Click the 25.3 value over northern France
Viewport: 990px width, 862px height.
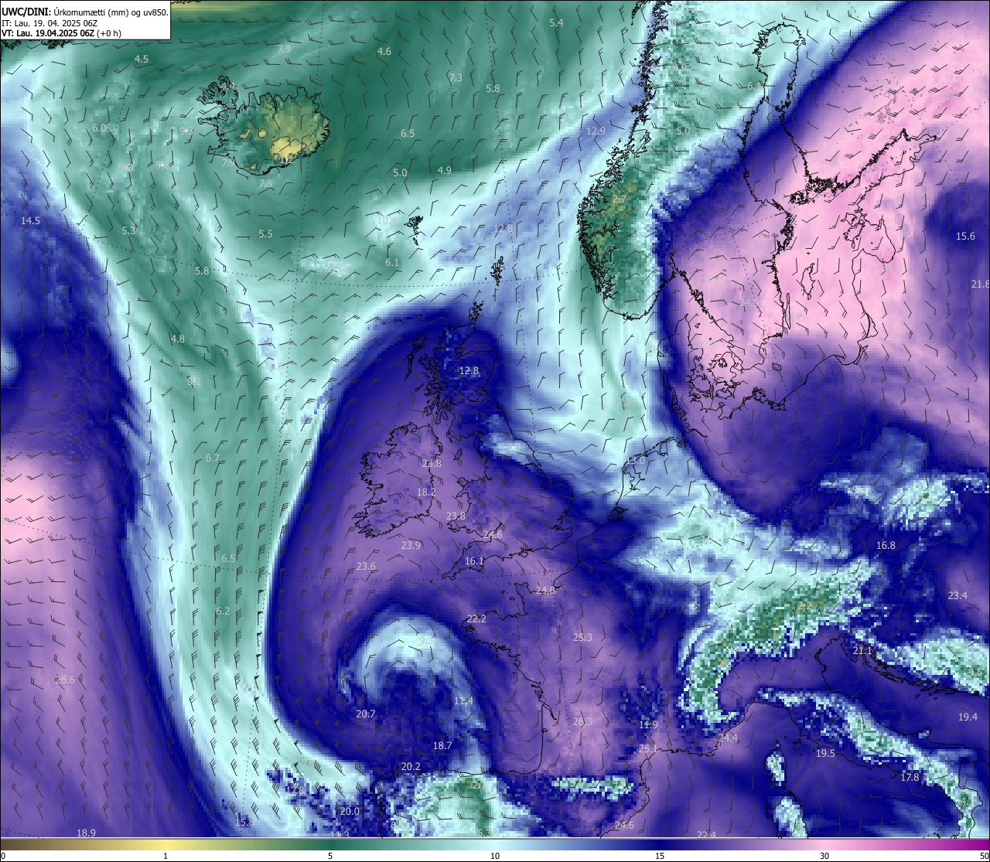pos(582,638)
